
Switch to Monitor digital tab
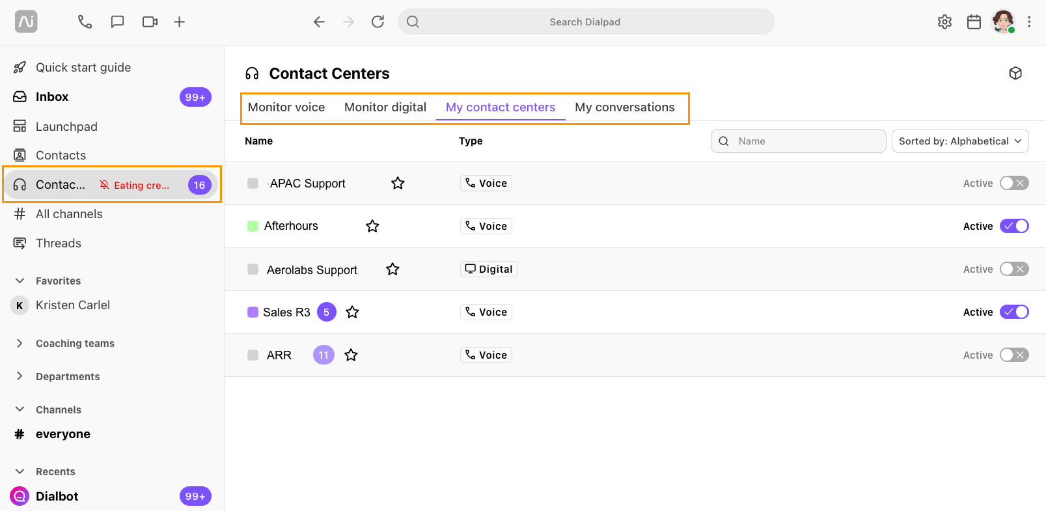click(385, 107)
